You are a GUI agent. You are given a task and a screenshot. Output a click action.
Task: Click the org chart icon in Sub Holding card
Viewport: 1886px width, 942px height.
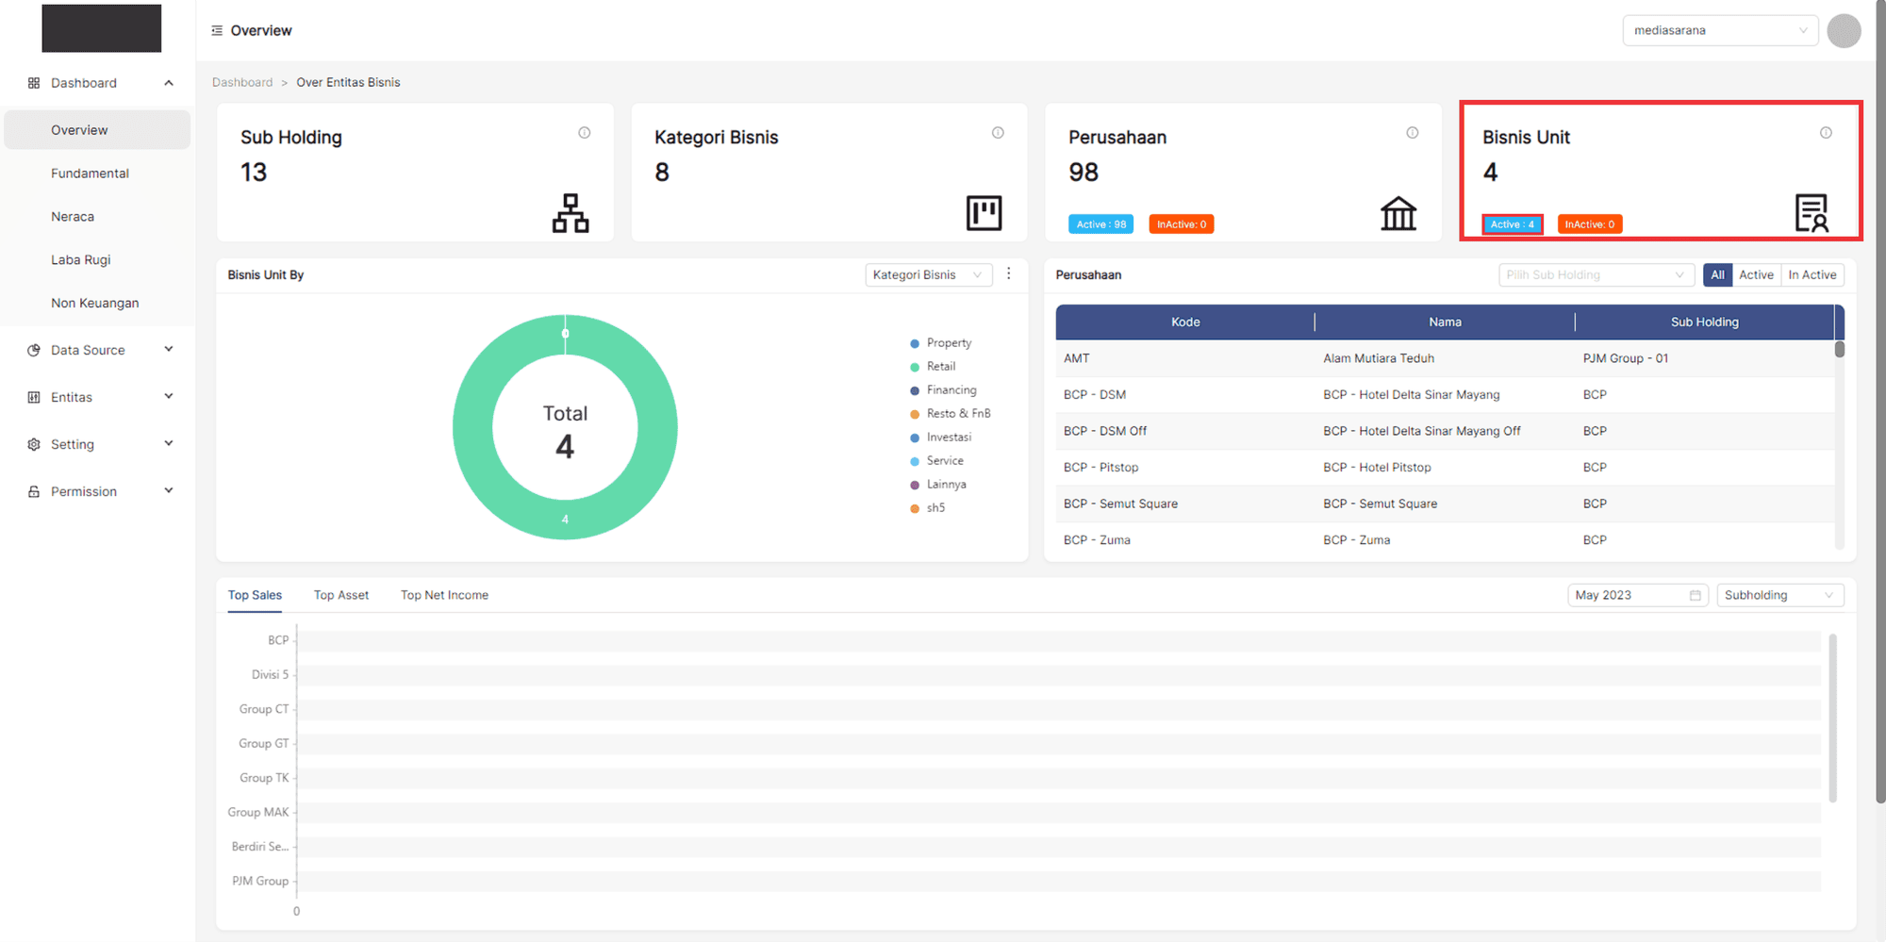pos(571,213)
